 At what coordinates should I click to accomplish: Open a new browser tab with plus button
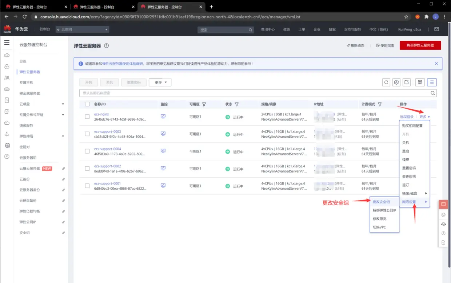[211, 7]
